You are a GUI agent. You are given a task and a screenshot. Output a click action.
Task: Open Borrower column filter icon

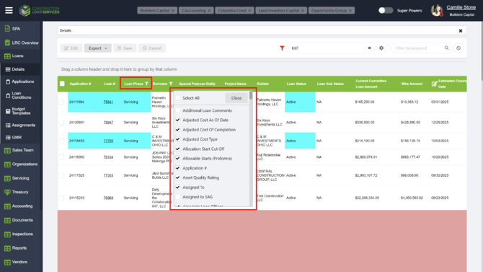tap(171, 84)
